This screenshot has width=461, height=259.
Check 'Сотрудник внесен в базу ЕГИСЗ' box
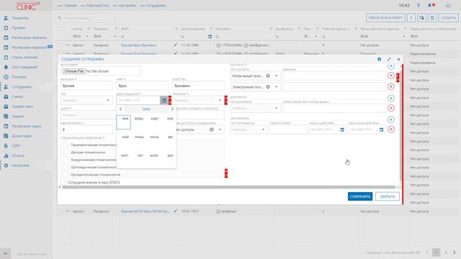(x=63, y=182)
